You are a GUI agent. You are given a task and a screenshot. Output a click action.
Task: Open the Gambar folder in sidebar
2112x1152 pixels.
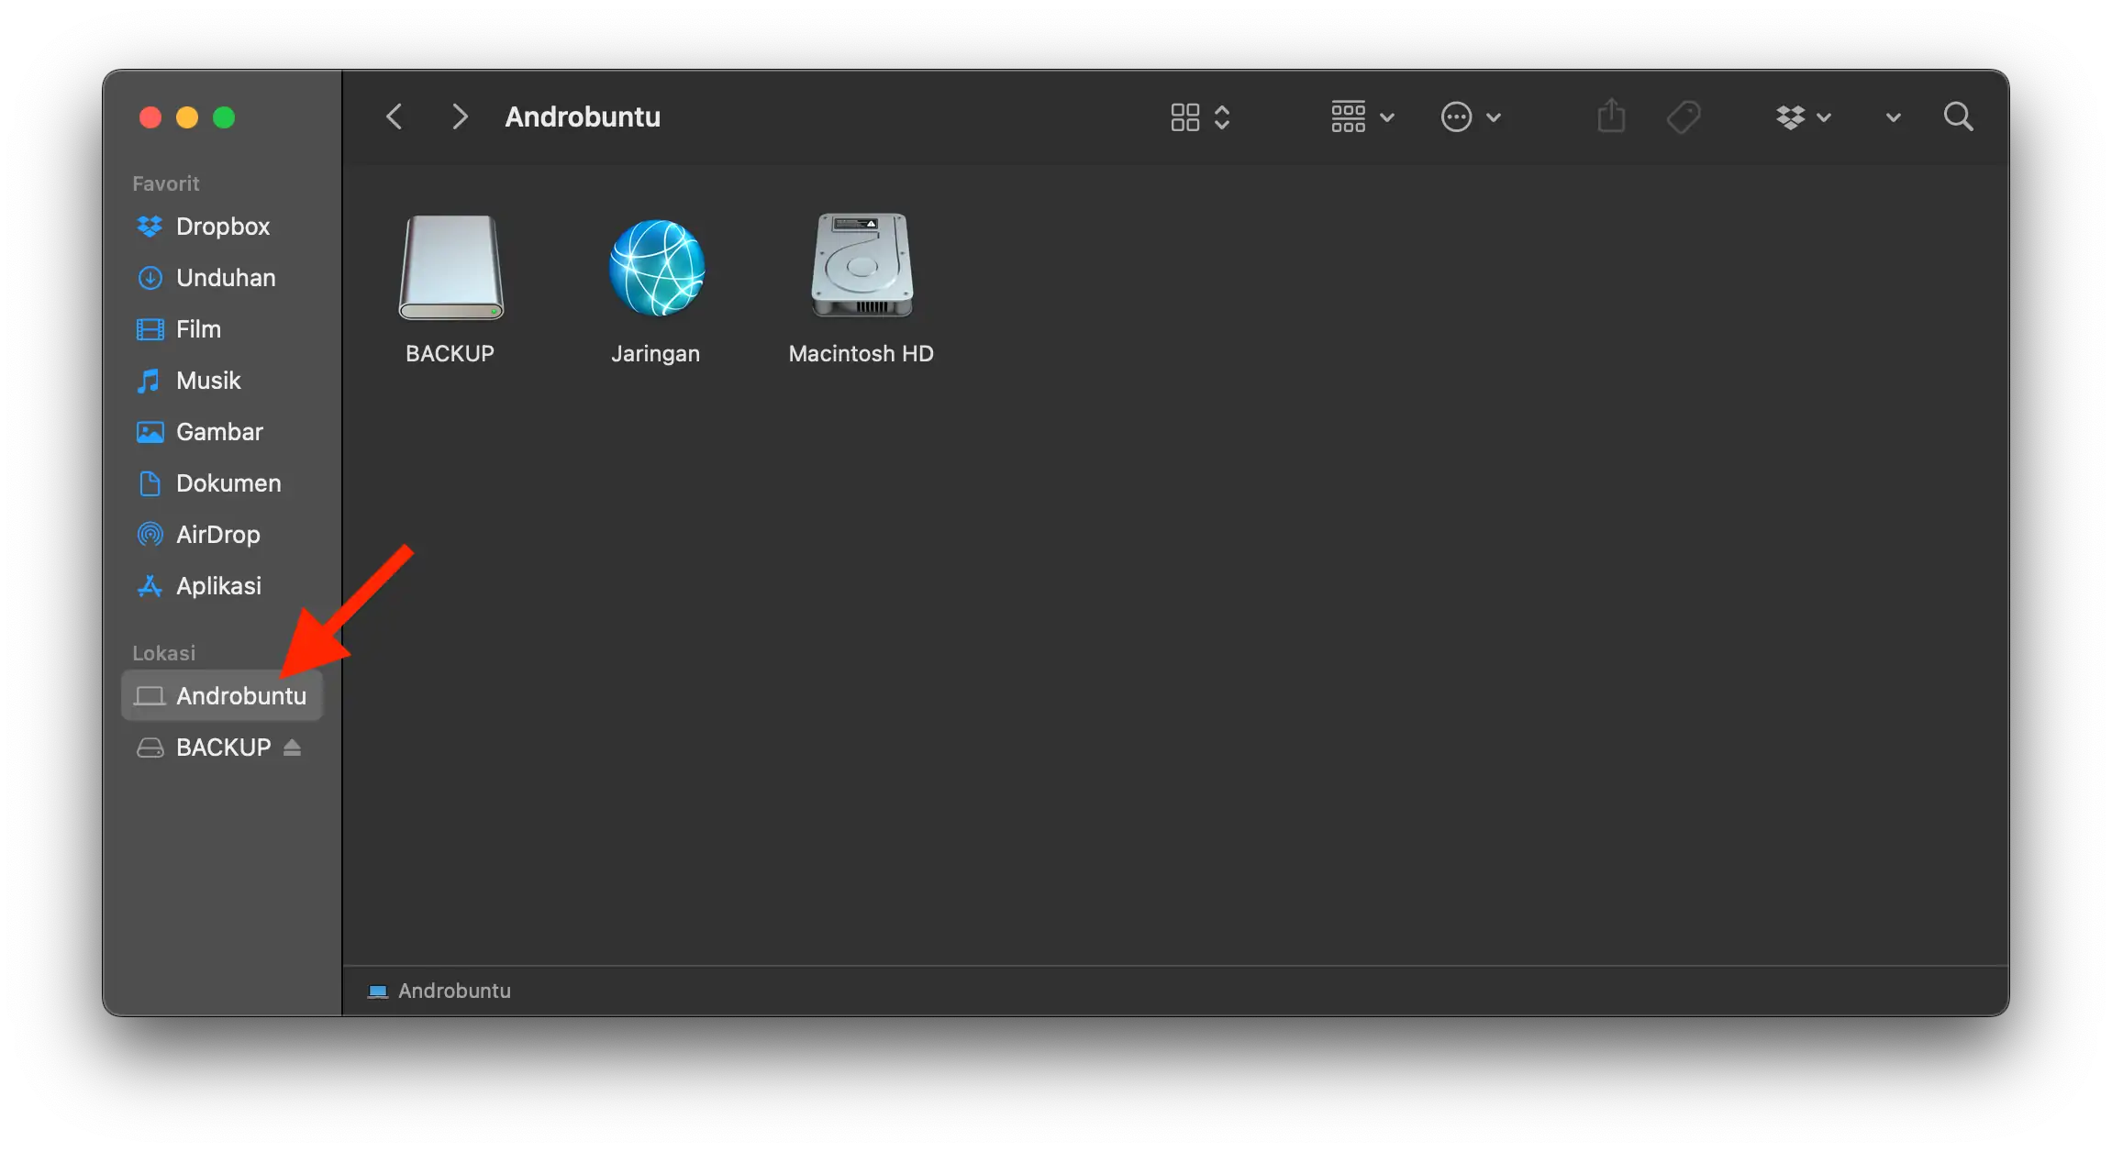click(220, 431)
